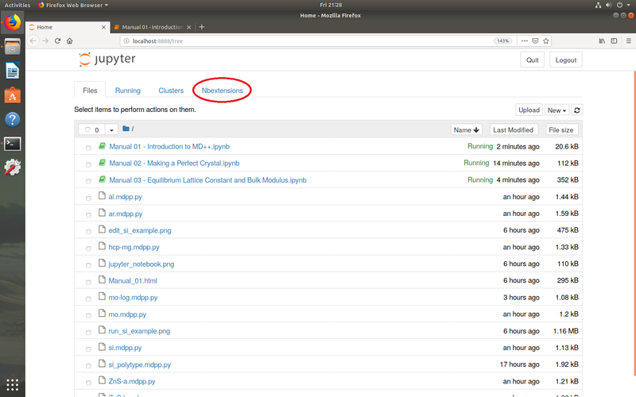Image resolution: width=636 pixels, height=397 pixels.
Task: Click Firefox home page icon
Action: (x=70, y=41)
